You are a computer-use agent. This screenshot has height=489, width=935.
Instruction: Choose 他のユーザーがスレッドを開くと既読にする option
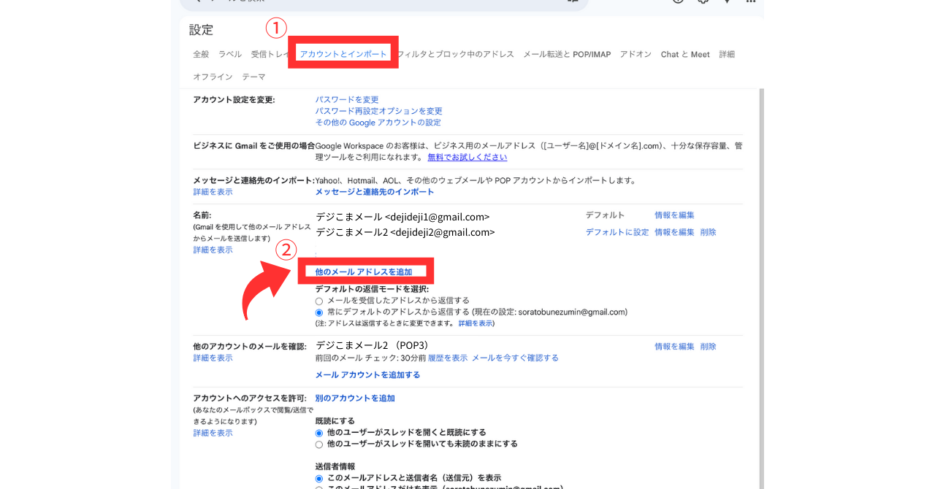pos(318,433)
